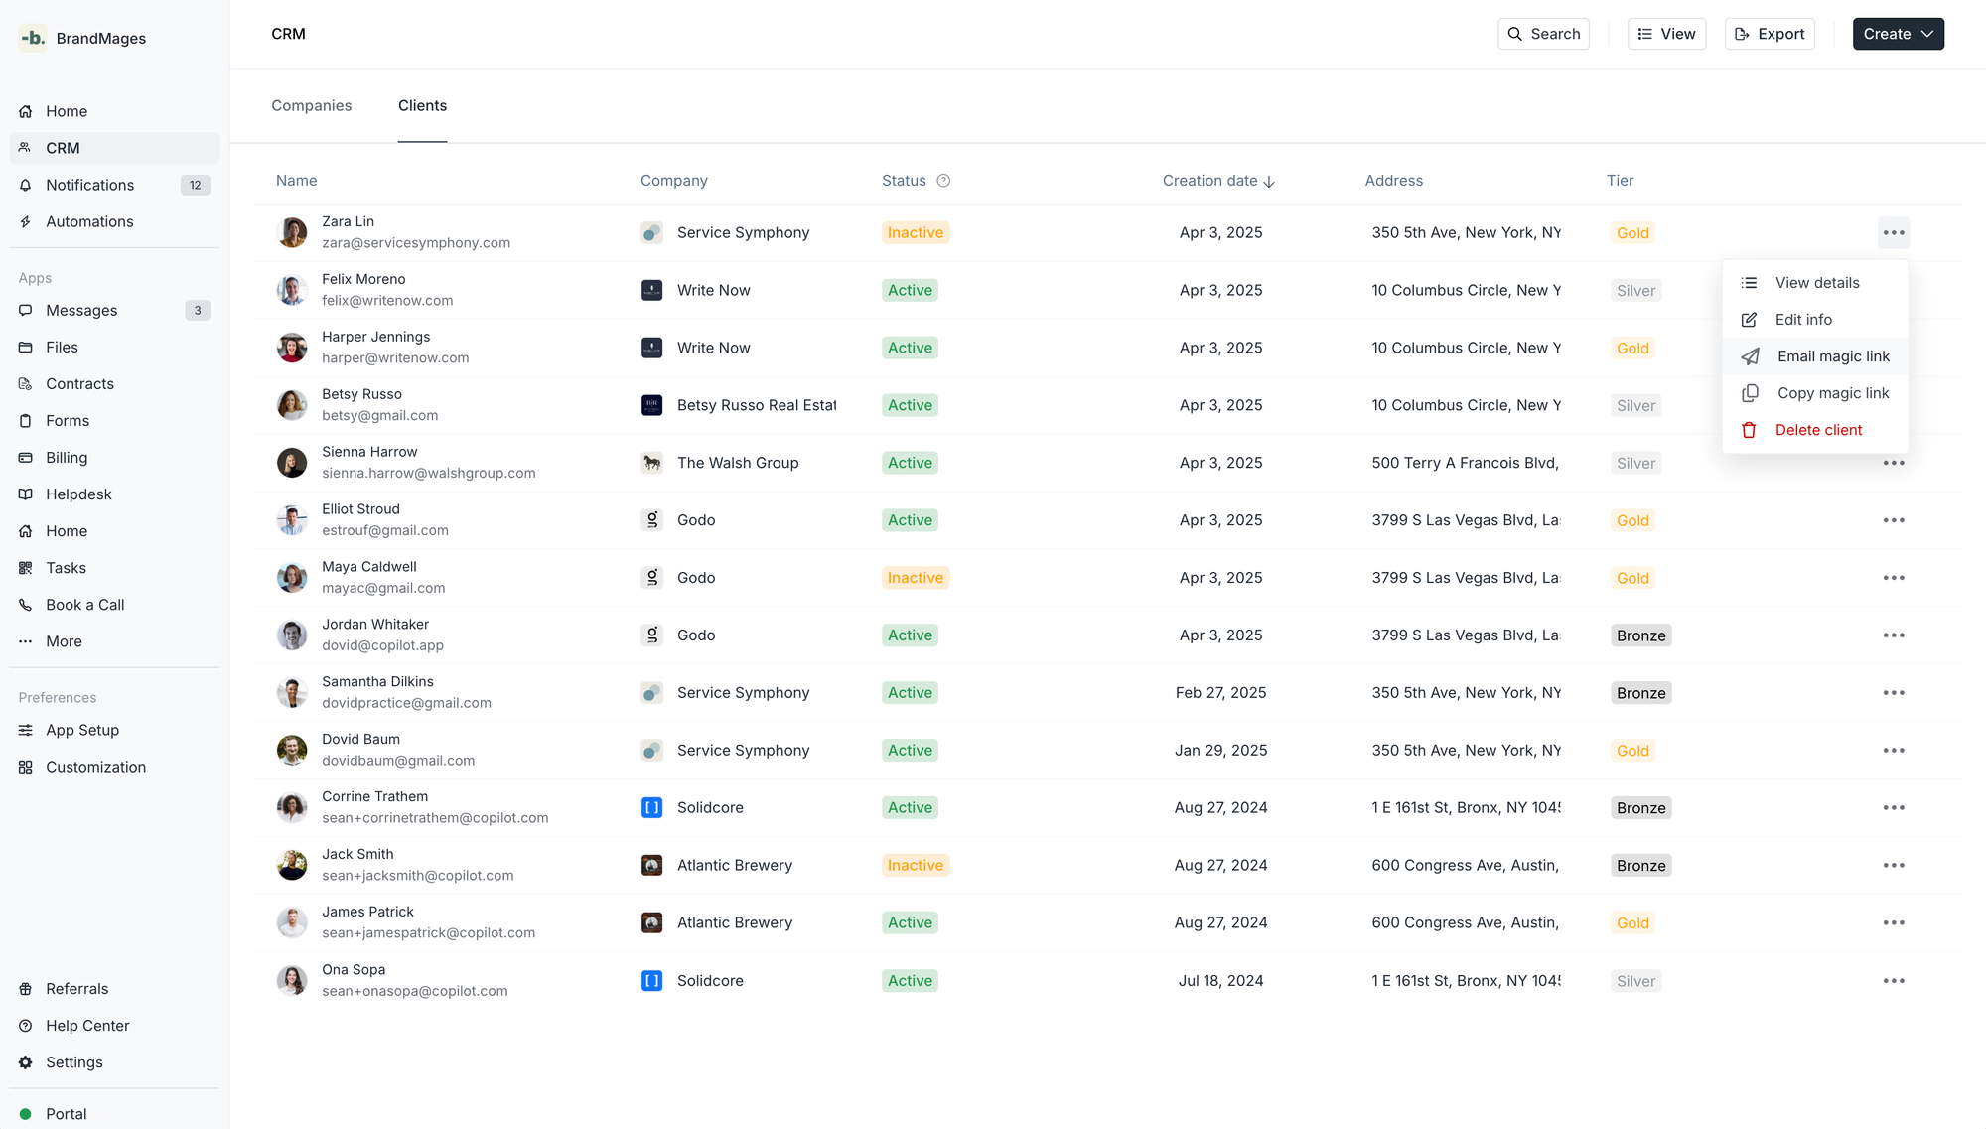Click the Referrals gift icon
The height and width of the screenshot is (1129, 1986).
(26, 989)
